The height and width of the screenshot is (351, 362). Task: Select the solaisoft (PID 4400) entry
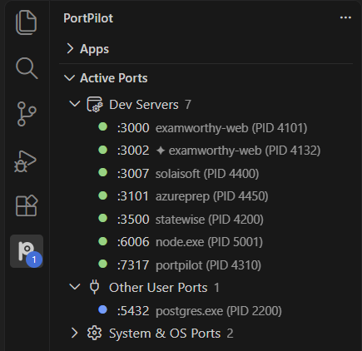tap(207, 174)
